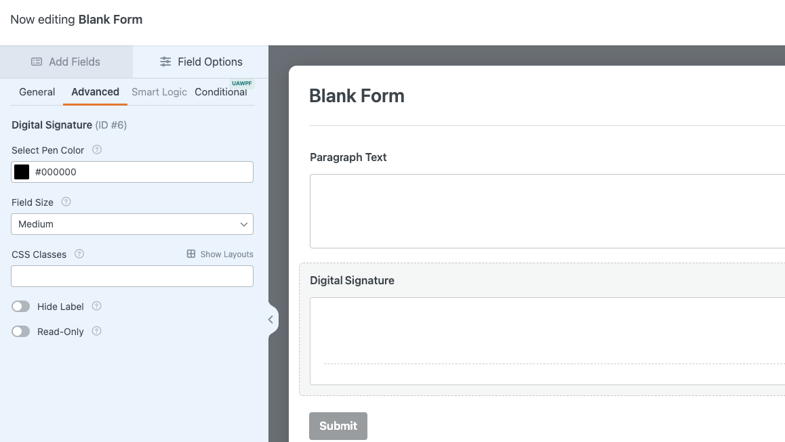Click the CSS Classes input field
The width and height of the screenshot is (785, 442).
point(132,276)
